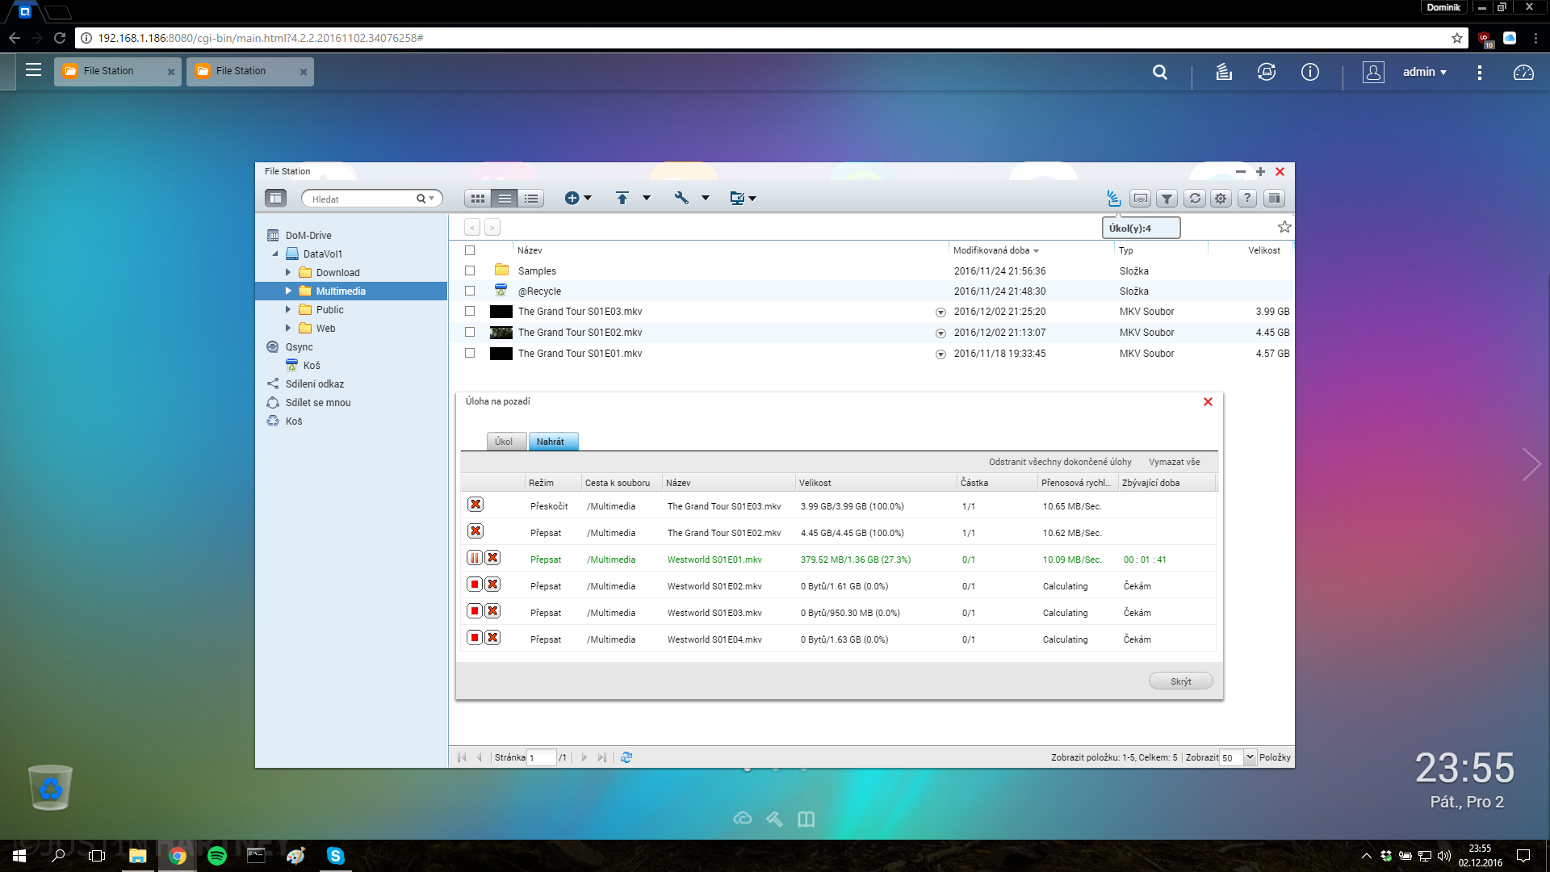Expand the Download folder tree node
This screenshot has height=872, width=1550.
[288, 273]
